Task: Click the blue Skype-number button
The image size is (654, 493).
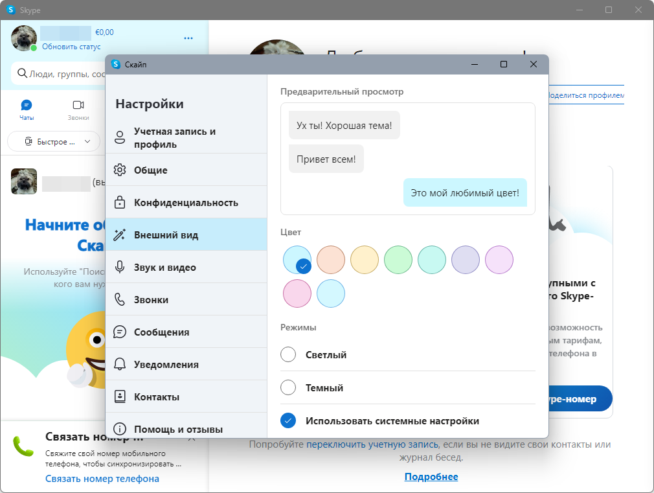Action: (x=581, y=398)
